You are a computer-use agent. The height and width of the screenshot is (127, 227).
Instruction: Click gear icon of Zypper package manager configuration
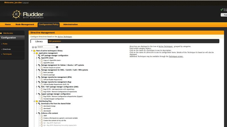39,94
